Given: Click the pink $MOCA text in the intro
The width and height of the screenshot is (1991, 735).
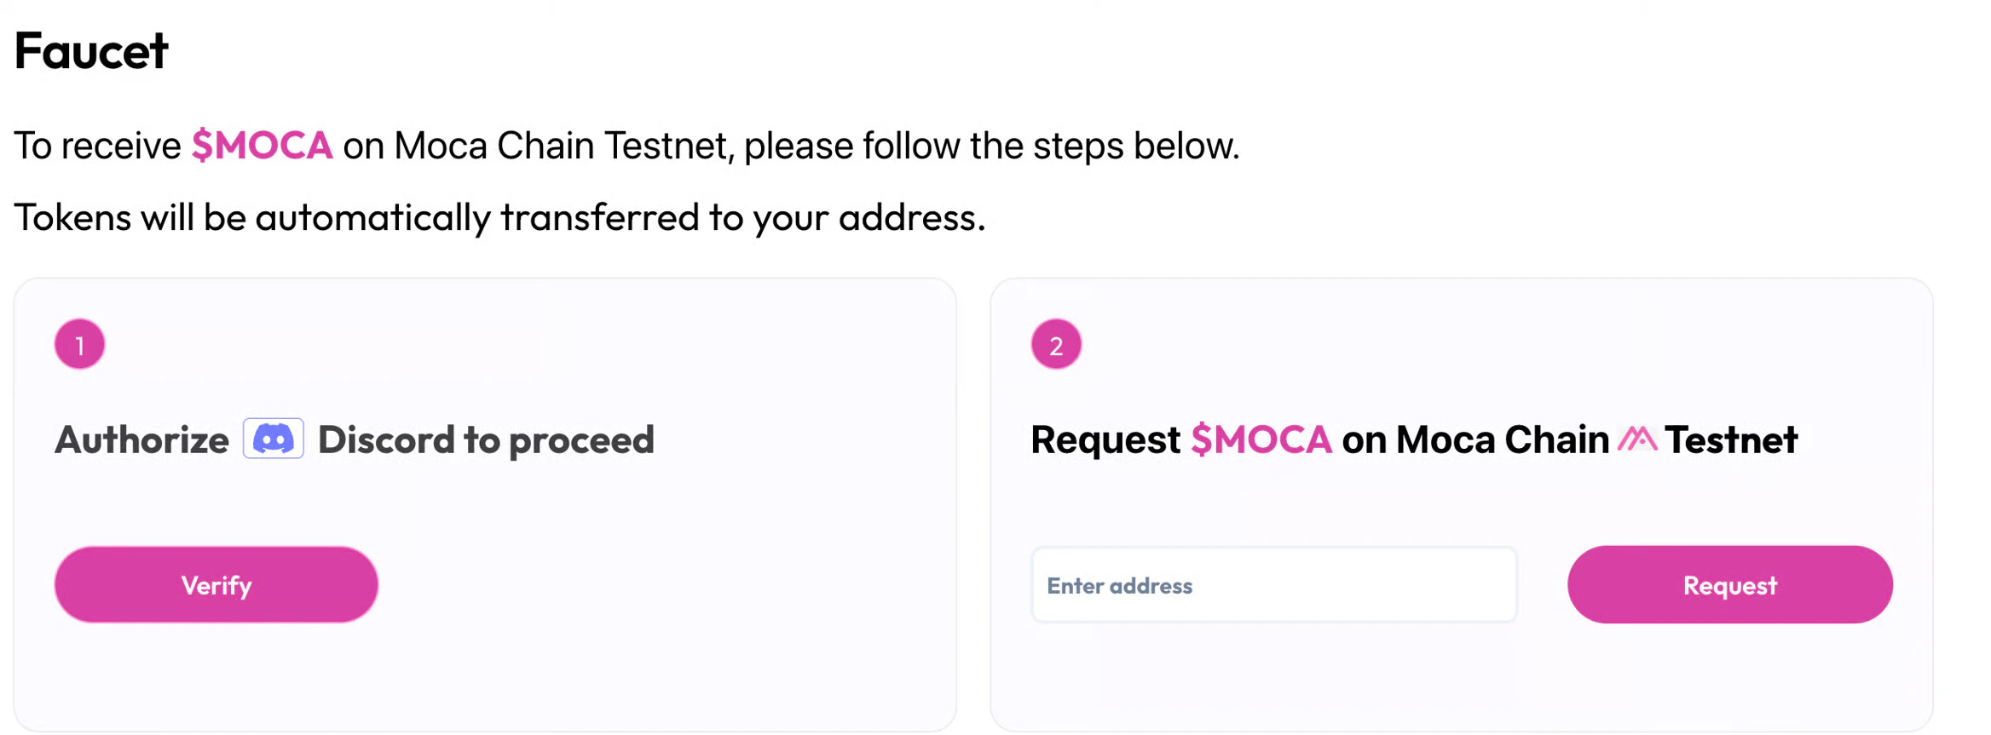Looking at the screenshot, I should [262, 145].
